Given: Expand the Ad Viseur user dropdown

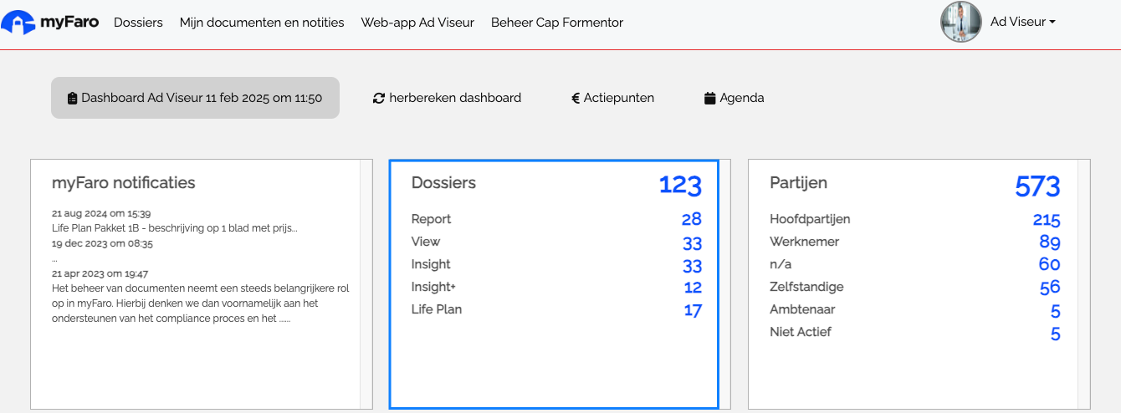Looking at the screenshot, I should click(1022, 23).
